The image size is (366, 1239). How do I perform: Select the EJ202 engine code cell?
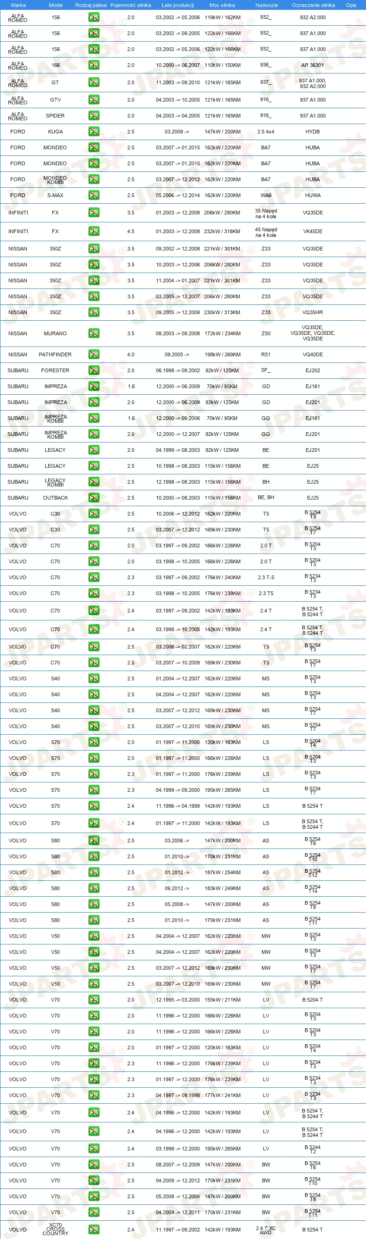(313, 370)
